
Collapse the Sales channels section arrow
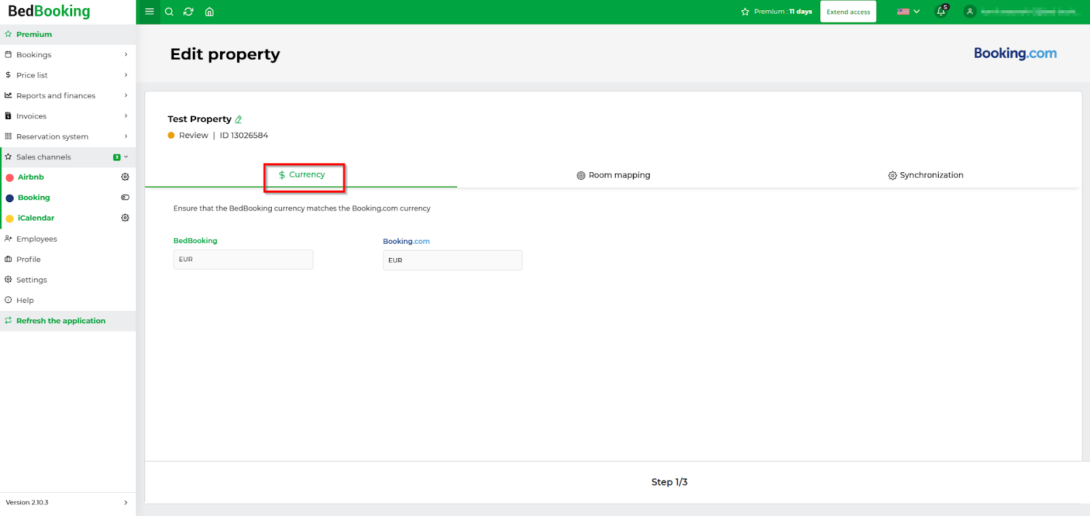[x=126, y=157]
